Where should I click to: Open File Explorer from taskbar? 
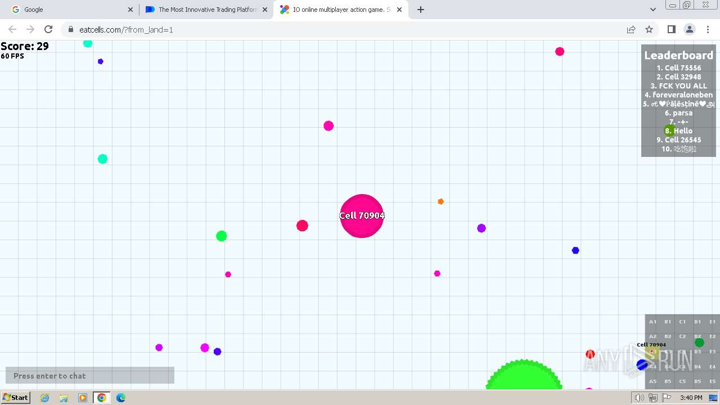(64, 398)
